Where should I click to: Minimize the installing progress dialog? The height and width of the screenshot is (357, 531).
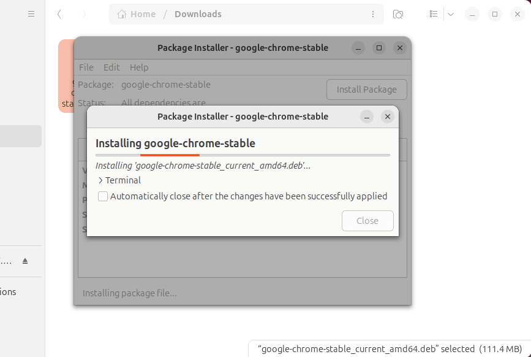pos(367,117)
